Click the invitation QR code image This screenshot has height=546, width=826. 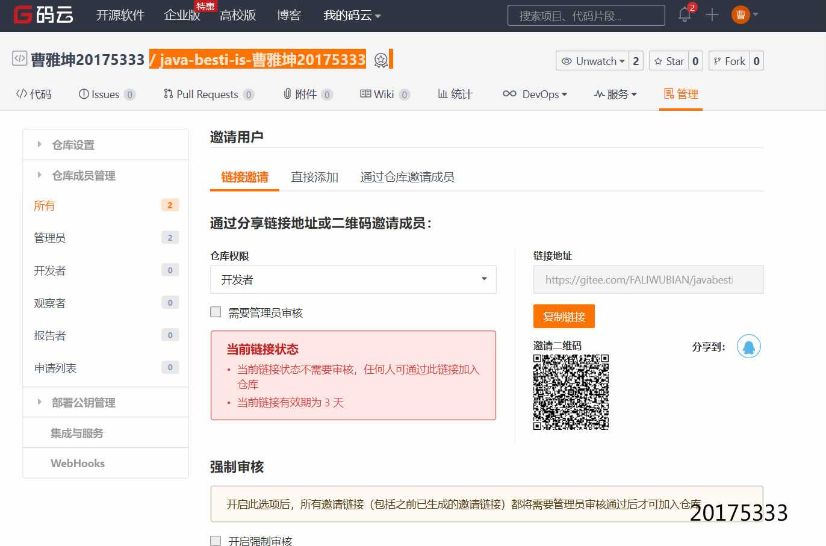[x=571, y=392]
